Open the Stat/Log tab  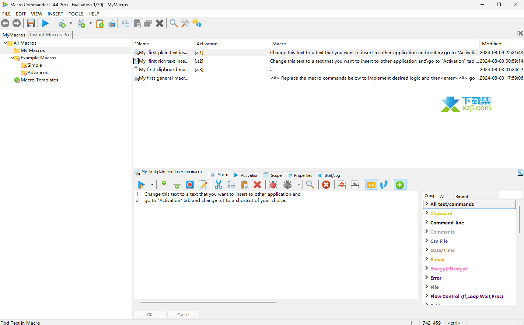pos(329,175)
